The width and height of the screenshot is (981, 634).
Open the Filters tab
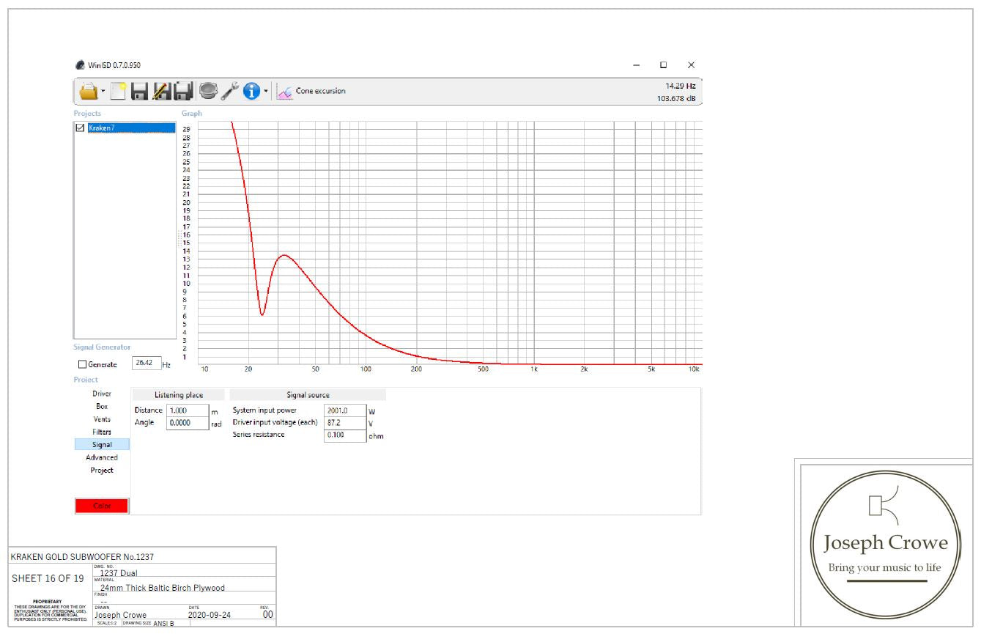click(x=102, y=432)
